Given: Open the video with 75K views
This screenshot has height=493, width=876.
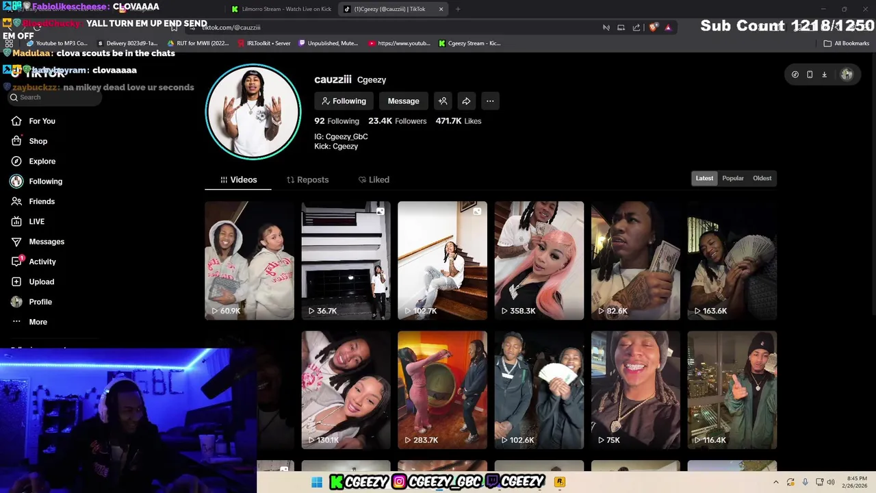Looking at the screenshot, I should [636, 390].
